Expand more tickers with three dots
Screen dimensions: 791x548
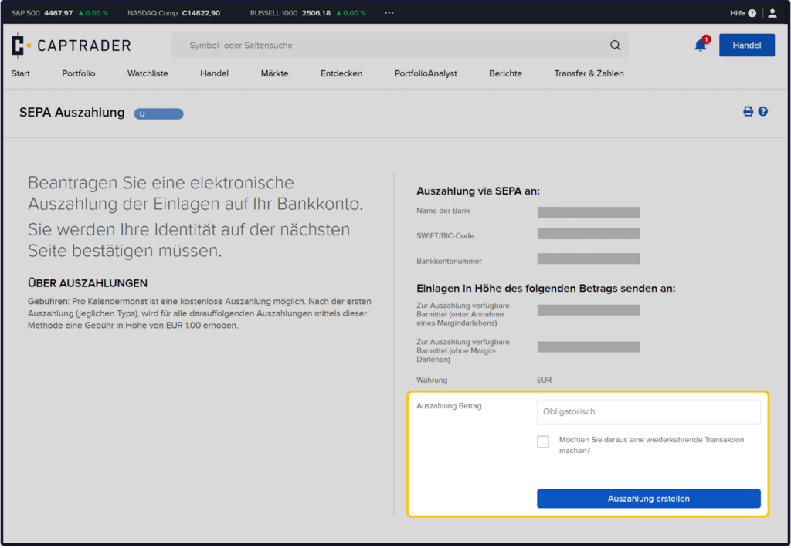point(389,12)
